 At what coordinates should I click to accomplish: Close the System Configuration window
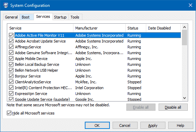[191, 5]
